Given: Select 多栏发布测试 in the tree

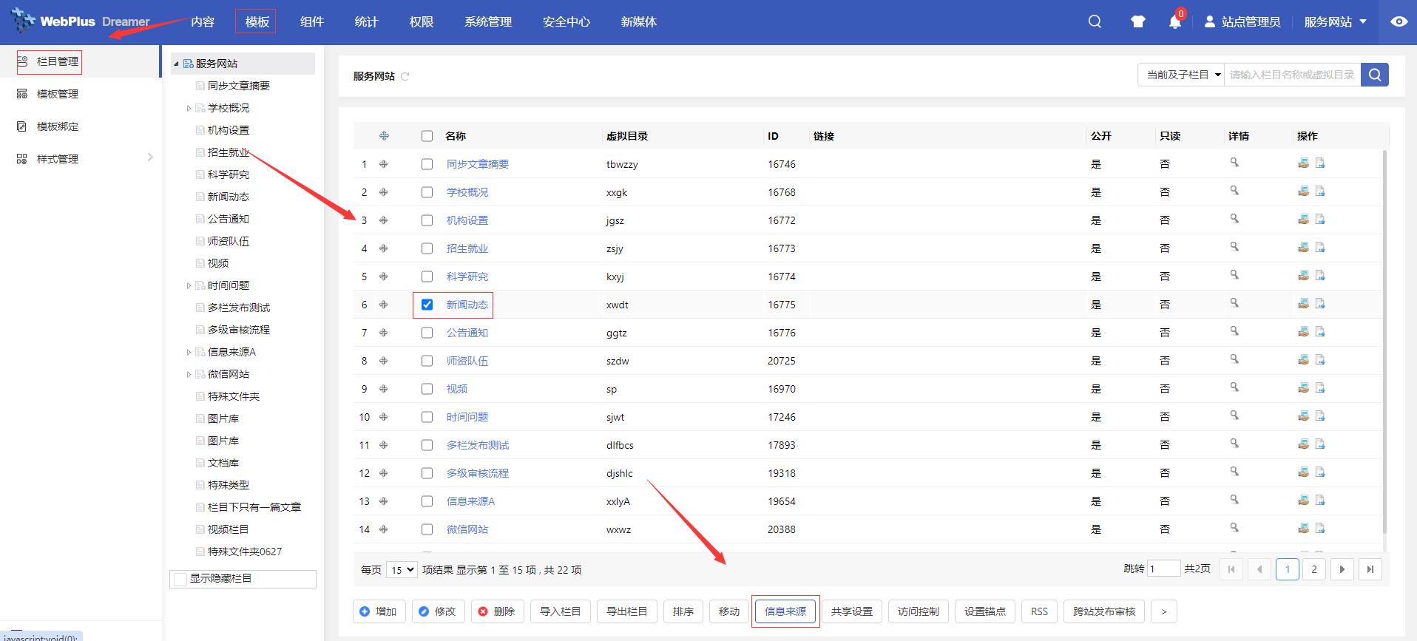Looking at the screenshot, I should click(238, 308).
